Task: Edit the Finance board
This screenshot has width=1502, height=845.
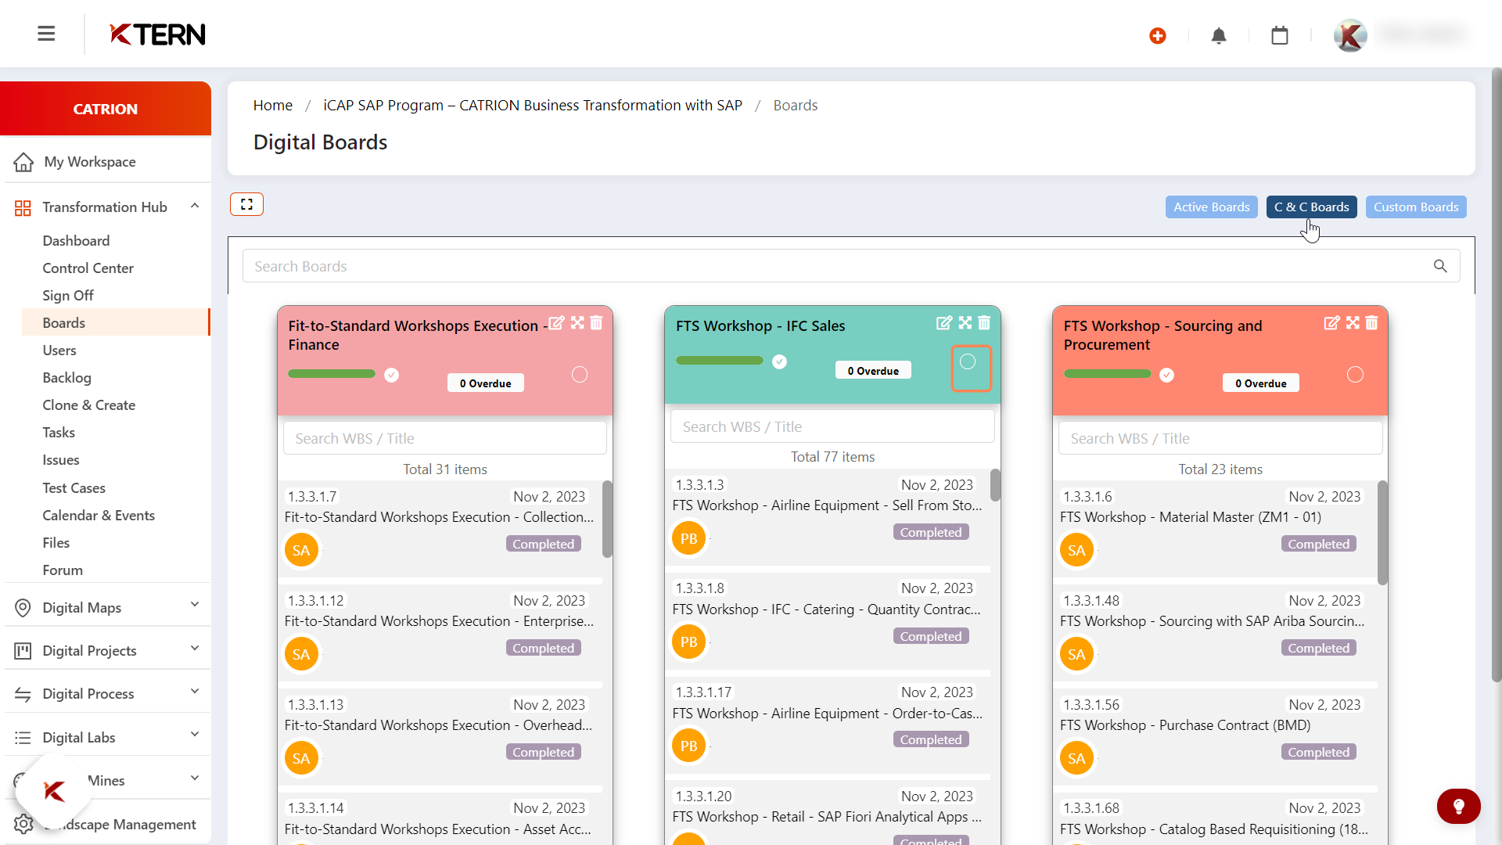Action: (556, 323)
